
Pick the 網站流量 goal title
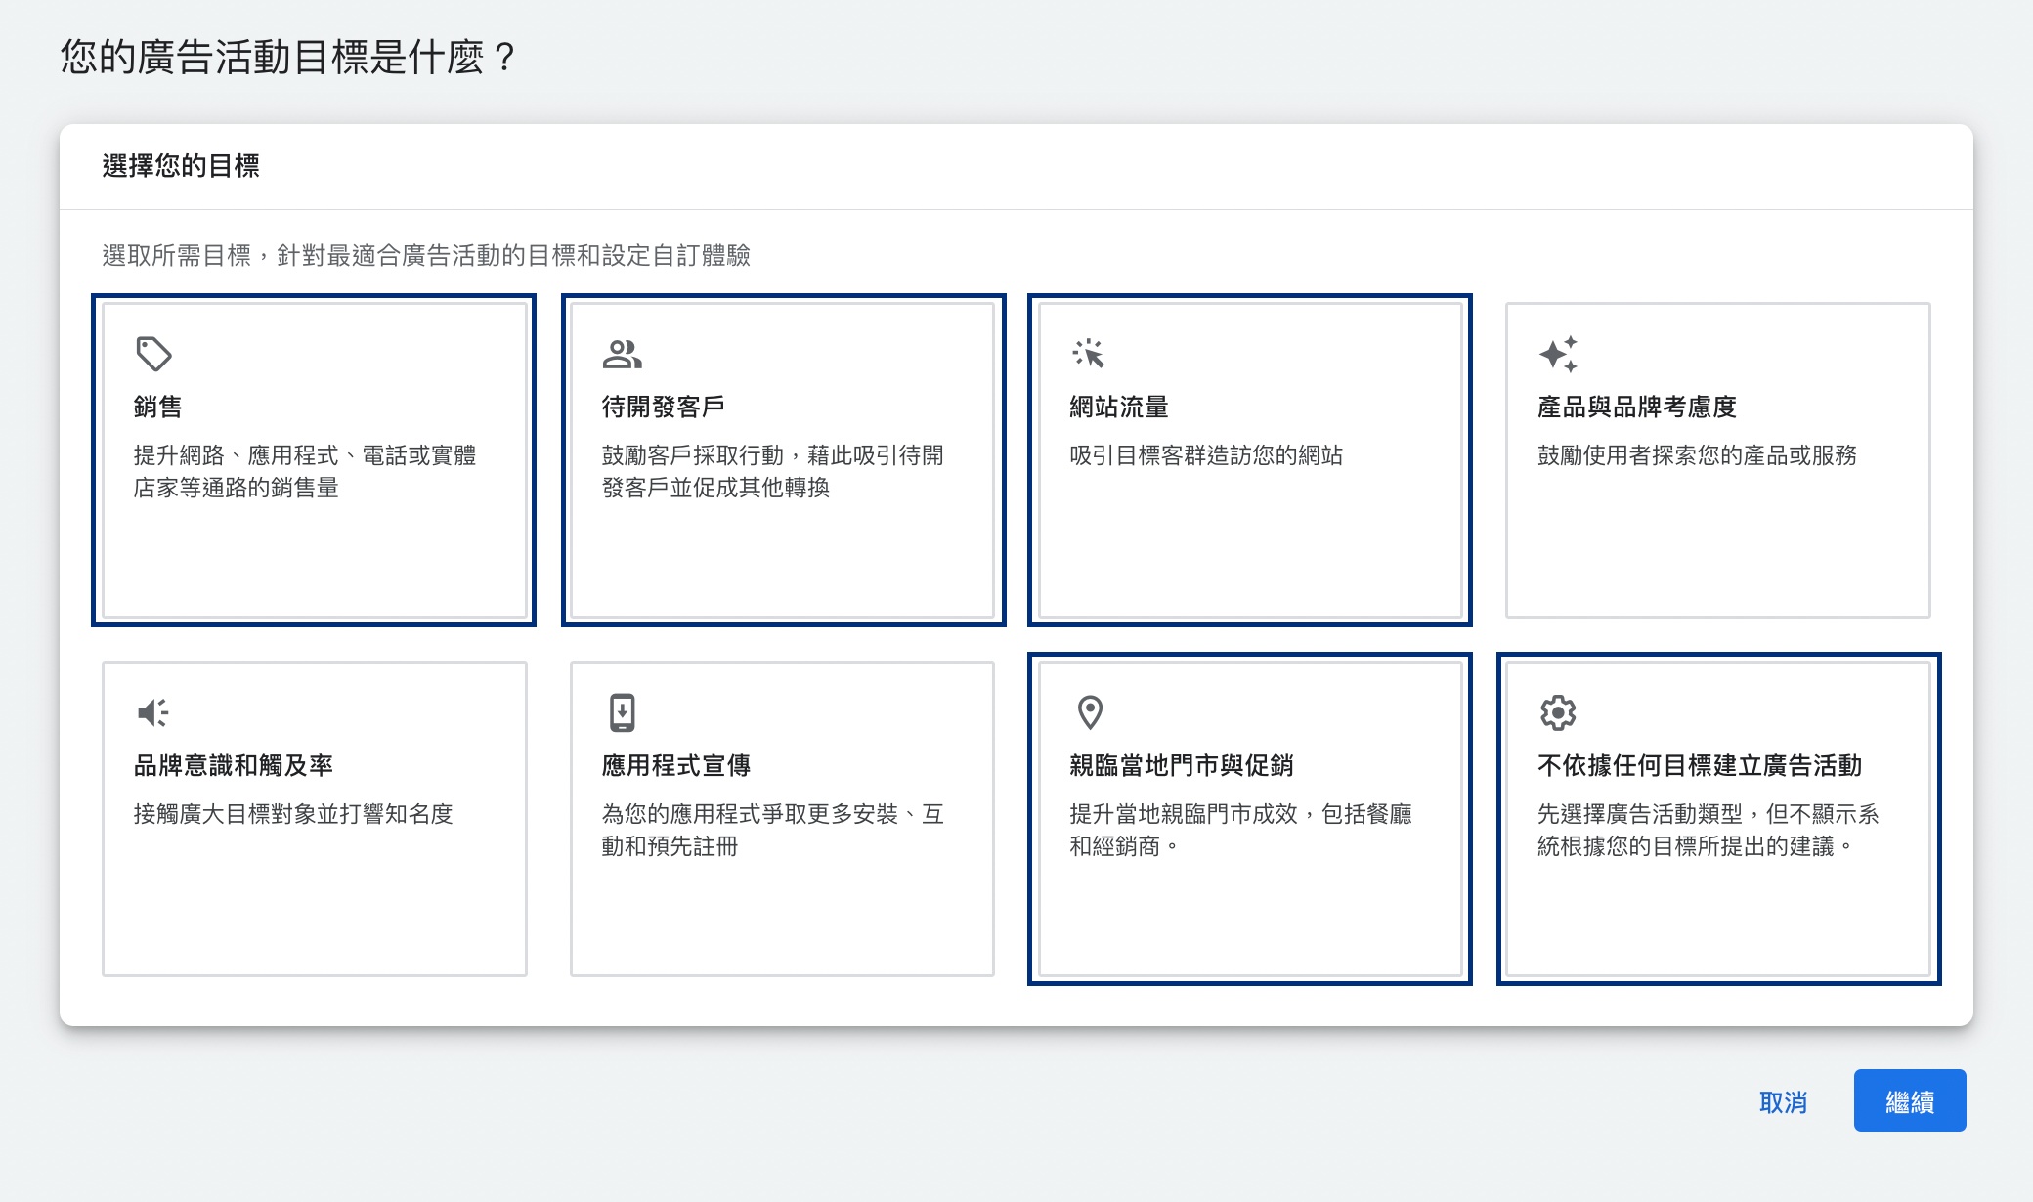[1119, 407]
